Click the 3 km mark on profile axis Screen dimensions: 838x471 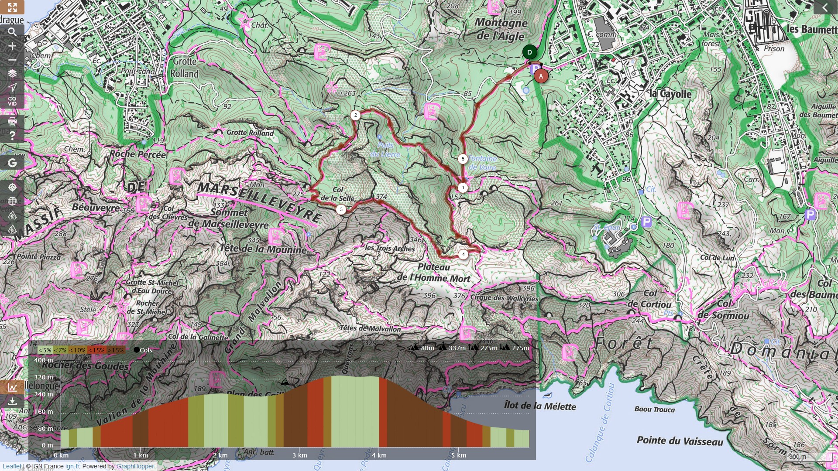tap(300, 455)
